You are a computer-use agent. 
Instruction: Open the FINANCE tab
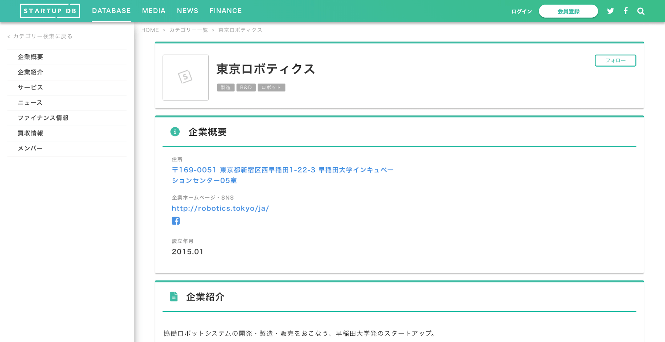226,11
